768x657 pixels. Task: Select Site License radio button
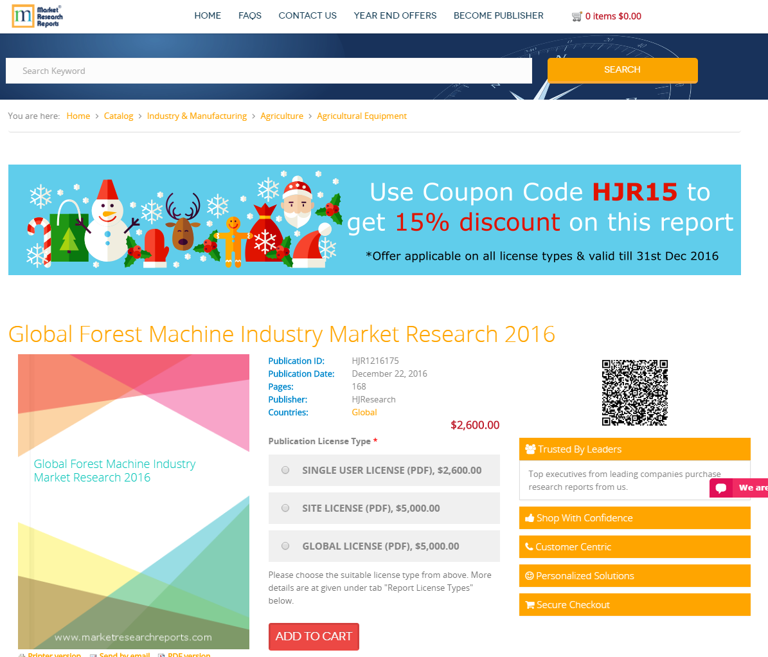285,508
